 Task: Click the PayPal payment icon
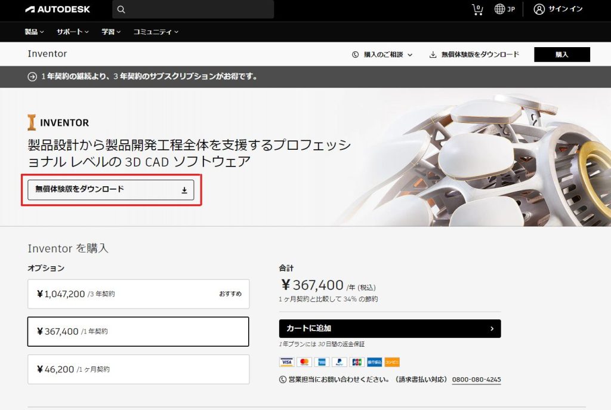pos(340,362)
